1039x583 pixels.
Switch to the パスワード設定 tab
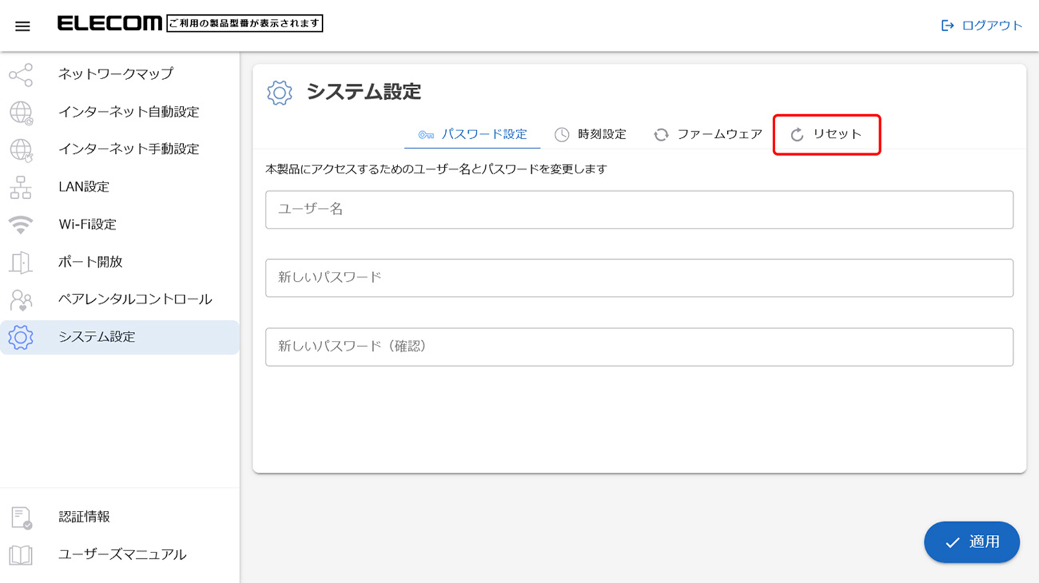pos(472,134)
